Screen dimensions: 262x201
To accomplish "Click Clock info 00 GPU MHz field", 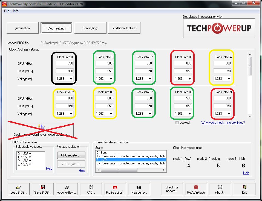I will tap(65, 63).
